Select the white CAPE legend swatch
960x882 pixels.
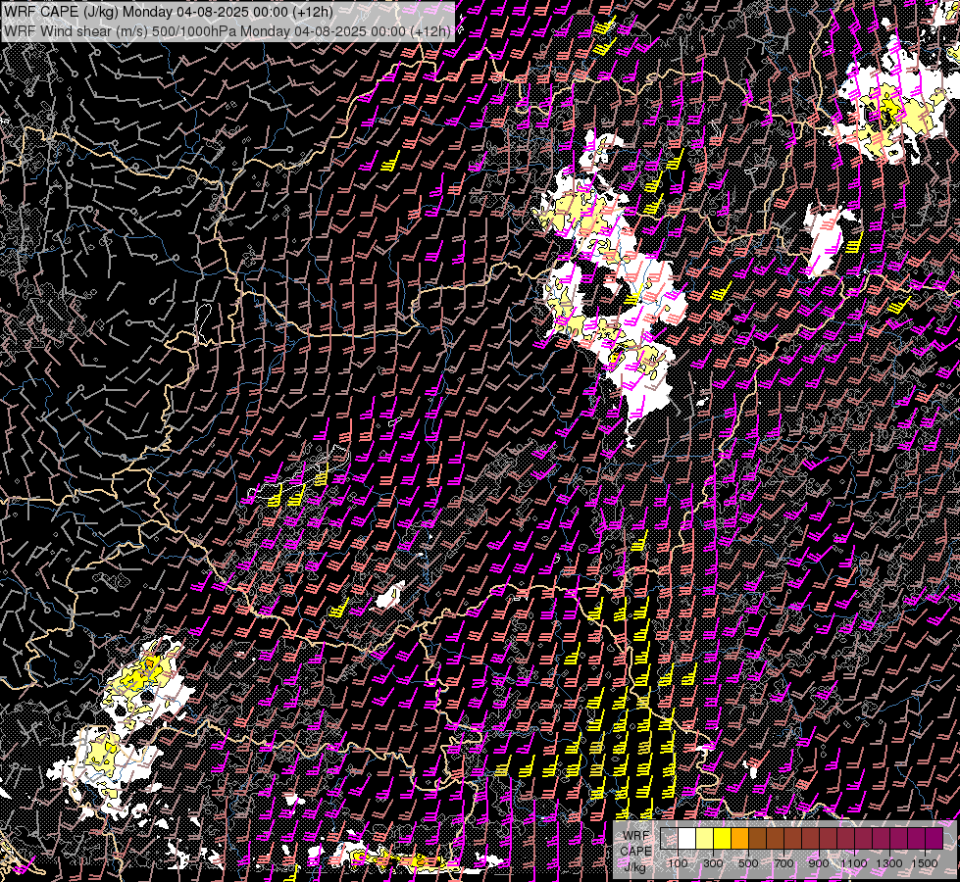tap(687, 839)
